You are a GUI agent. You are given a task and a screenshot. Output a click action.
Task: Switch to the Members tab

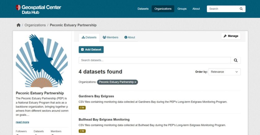110,37
